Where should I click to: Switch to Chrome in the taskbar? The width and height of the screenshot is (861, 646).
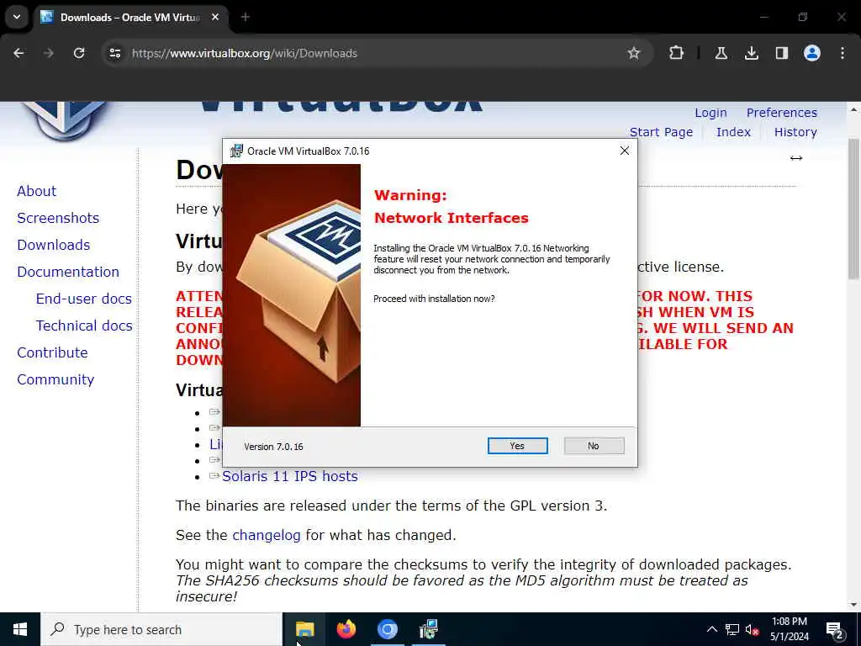(387, 629)
